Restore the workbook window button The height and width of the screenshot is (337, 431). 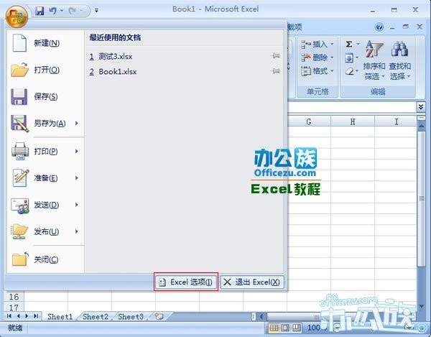[x=406, y=27]
